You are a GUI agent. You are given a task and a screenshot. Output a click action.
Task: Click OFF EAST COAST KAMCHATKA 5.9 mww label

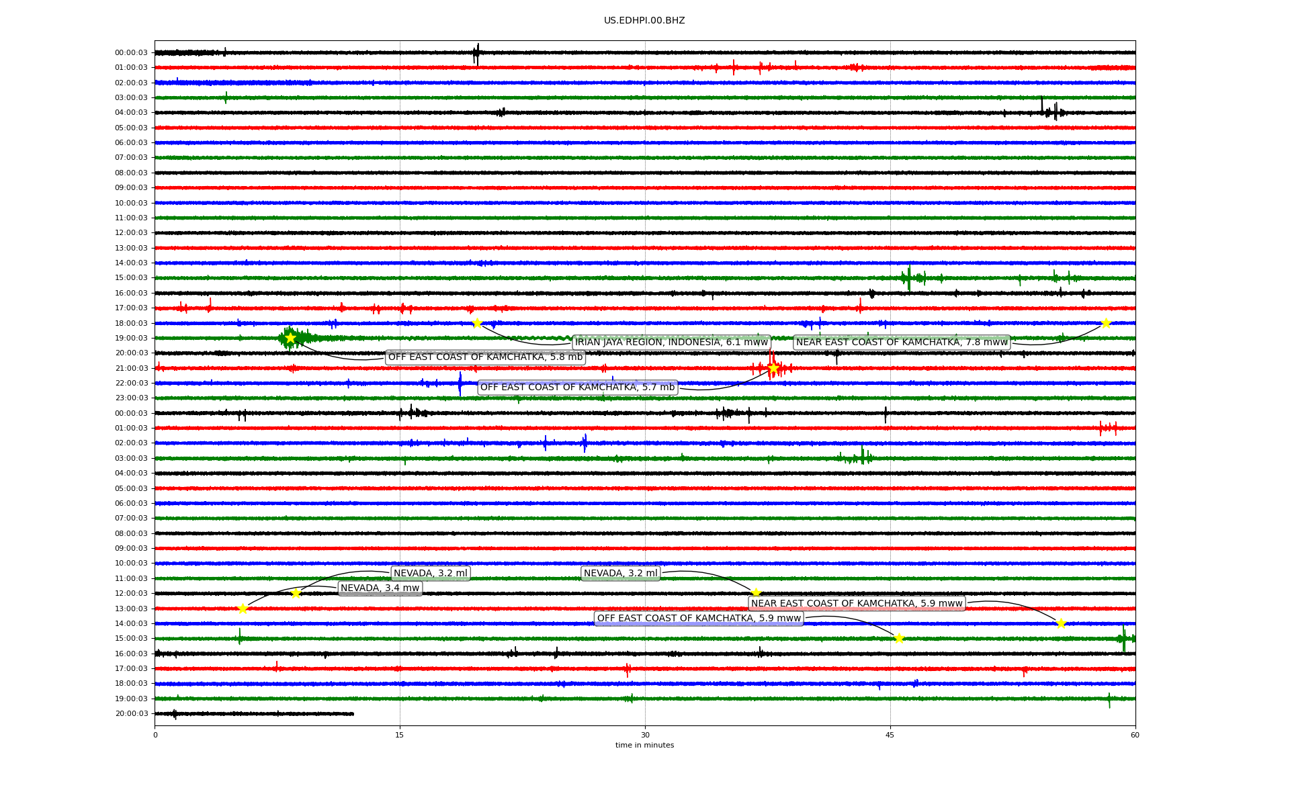coord(699,618)
